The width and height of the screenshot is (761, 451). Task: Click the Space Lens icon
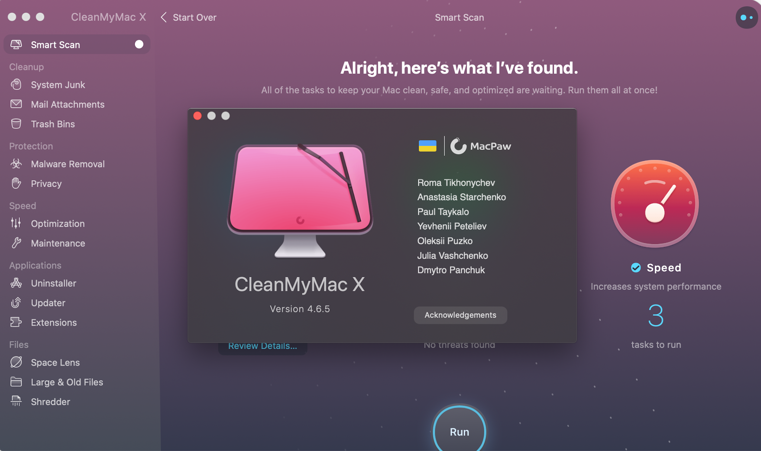point(16,362)
